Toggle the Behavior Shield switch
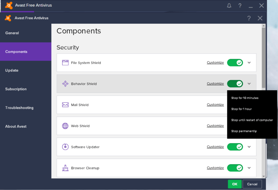This screenshot has width=278, height=190. 235,84
